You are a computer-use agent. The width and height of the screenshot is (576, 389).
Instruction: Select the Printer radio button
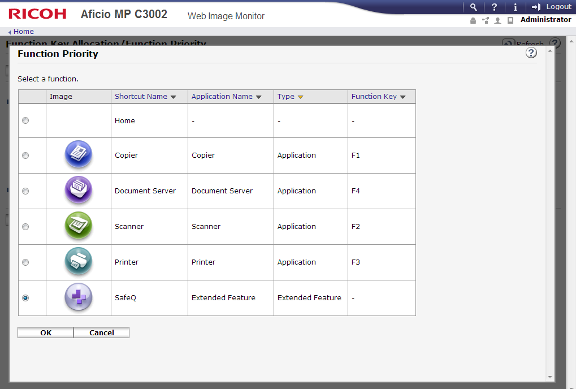(x=25, y=262)
